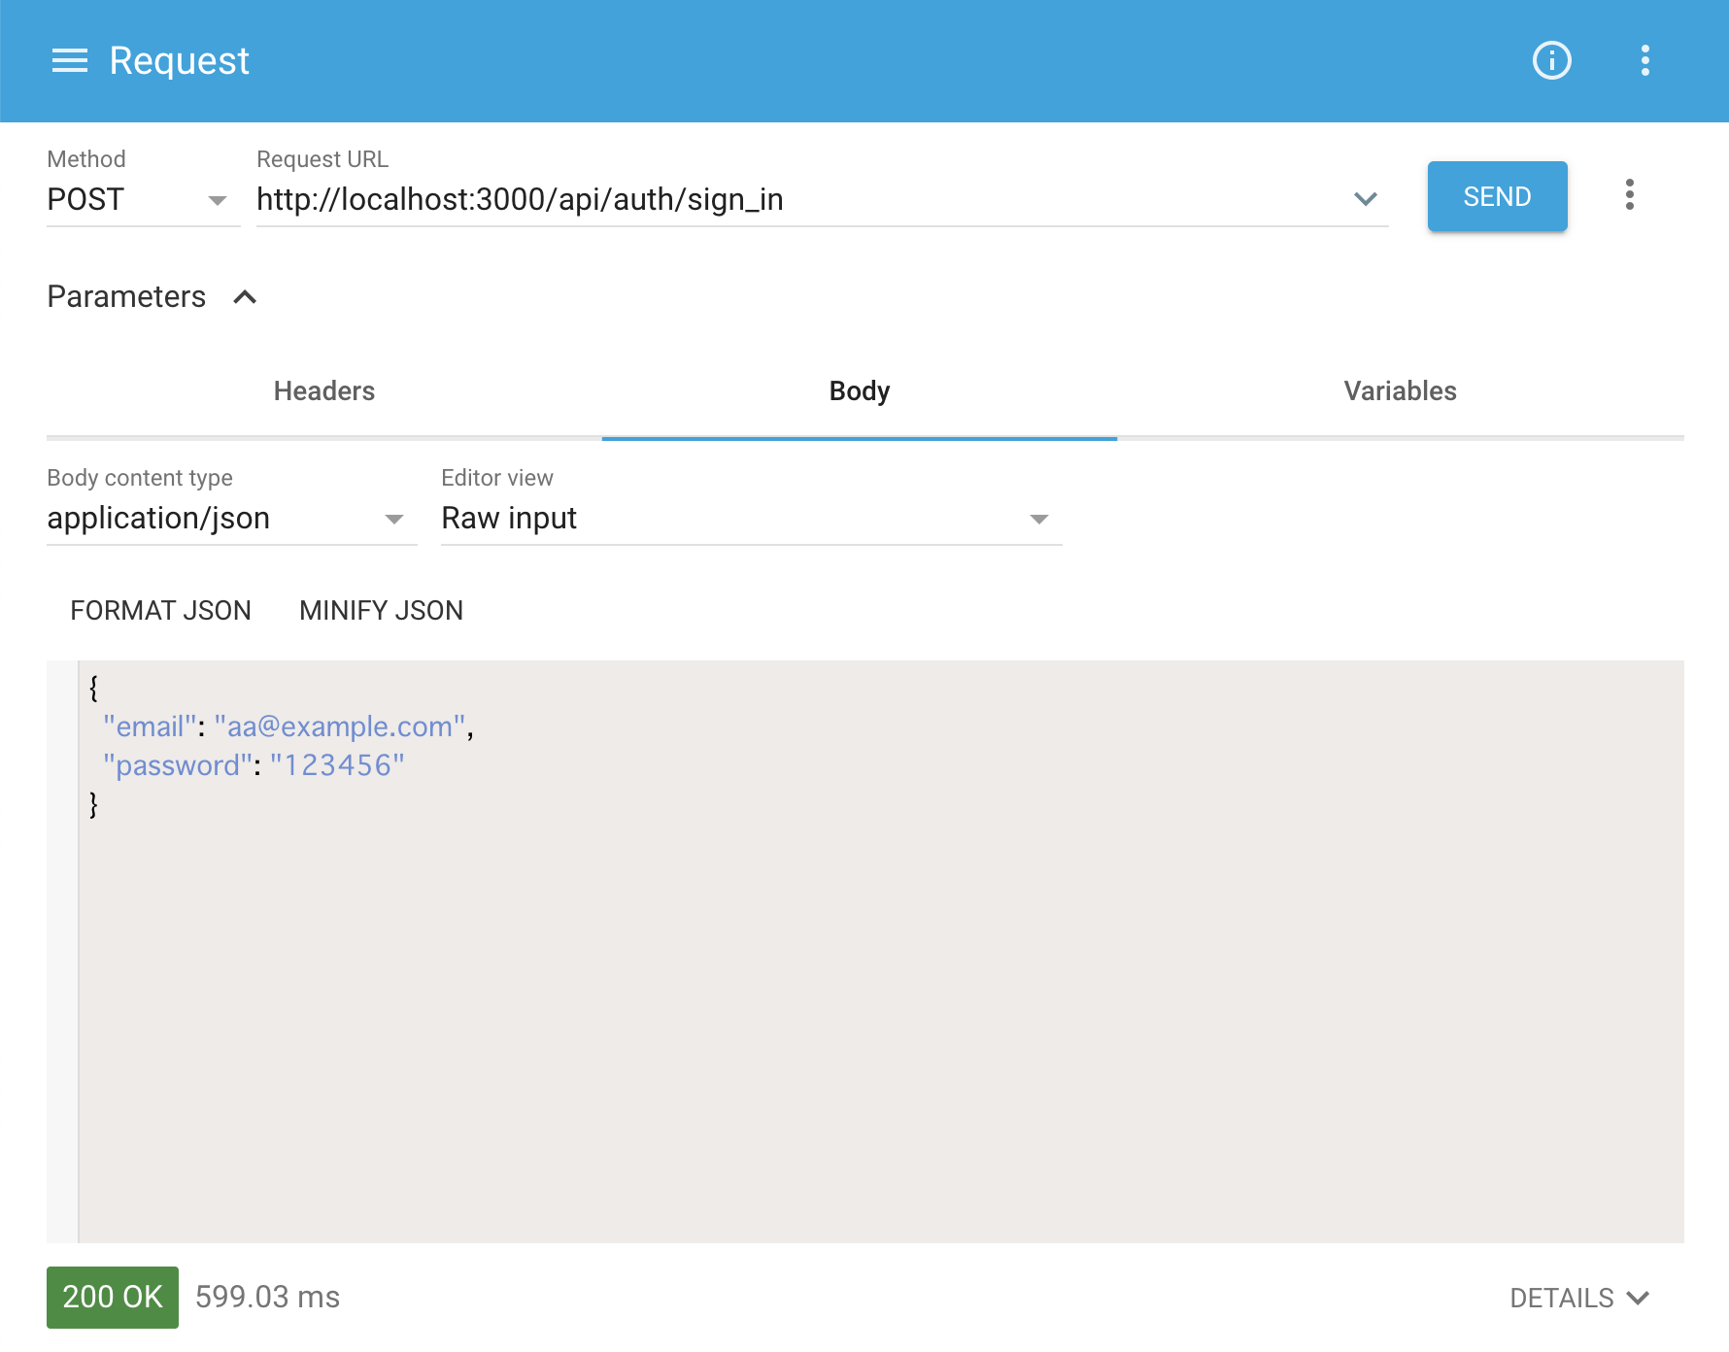Open the Method dropdown showing POST
The width and height of the screenshot is (1729, 1352).
coord(142,200)
